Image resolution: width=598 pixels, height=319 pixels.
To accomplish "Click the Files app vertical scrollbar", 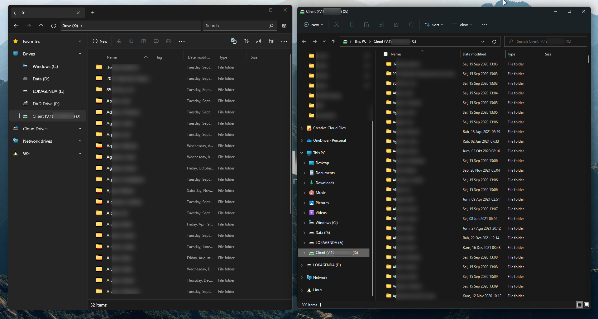I will tap(291, 134).
